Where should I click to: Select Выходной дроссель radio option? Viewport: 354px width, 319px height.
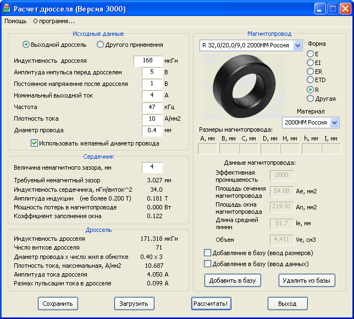tap(54, 45)
